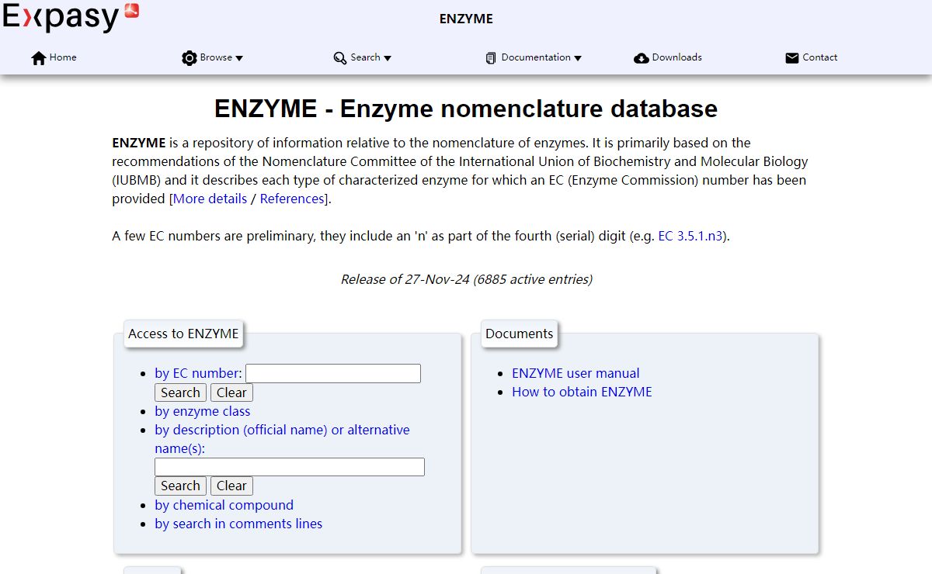
Task: Click the Search magnifier icon in navbar
Action: [x=340, y=58]
